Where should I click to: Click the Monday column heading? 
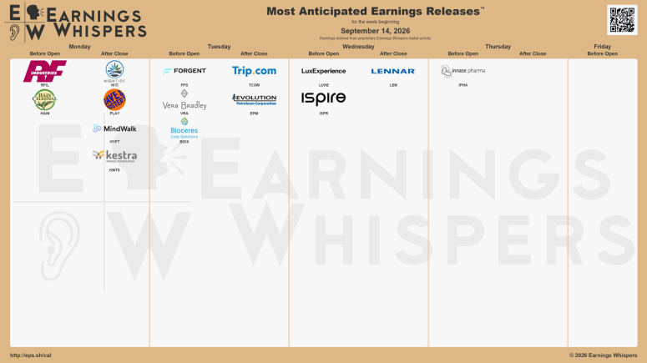79,47
